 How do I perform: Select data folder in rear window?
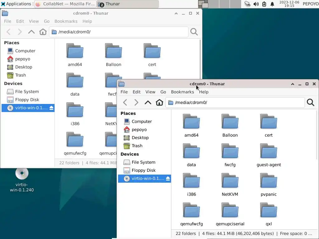(75, 85)
